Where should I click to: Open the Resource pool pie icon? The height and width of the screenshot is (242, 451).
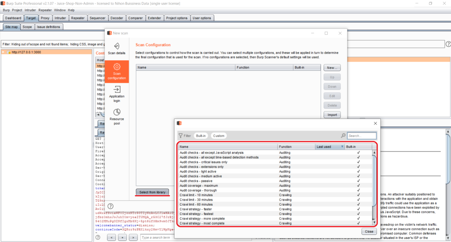[117, 112]
